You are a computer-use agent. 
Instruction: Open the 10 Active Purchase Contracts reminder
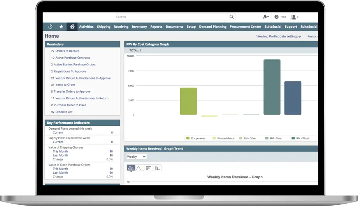click(x=70, y=58)
